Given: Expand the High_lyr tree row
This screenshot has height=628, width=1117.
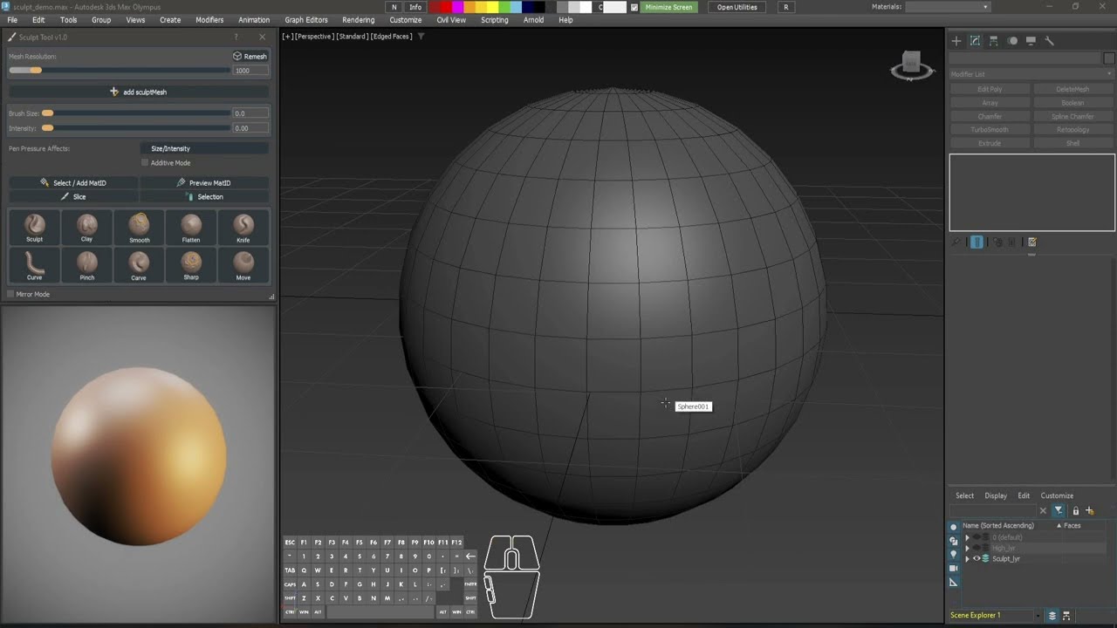Looking at the screenshot, I should (967, 548).
